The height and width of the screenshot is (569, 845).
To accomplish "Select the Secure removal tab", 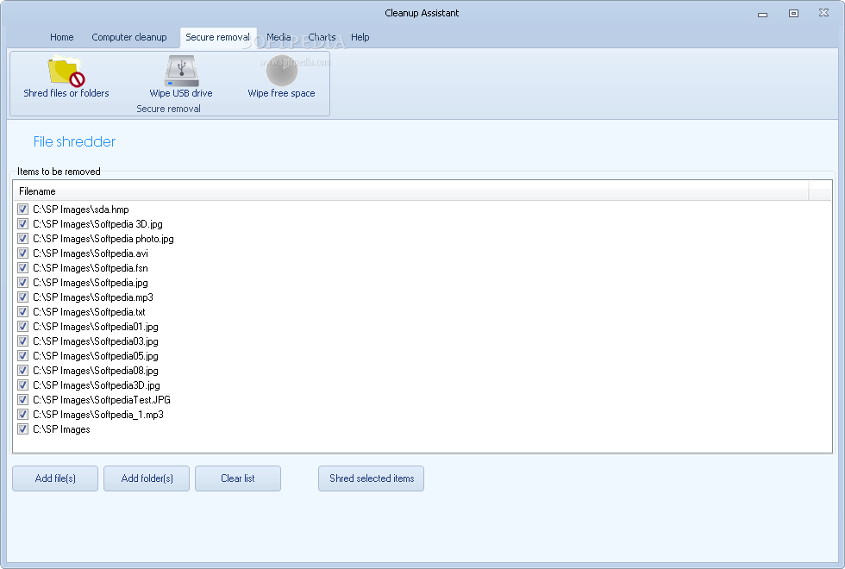I will coord(217,37).
